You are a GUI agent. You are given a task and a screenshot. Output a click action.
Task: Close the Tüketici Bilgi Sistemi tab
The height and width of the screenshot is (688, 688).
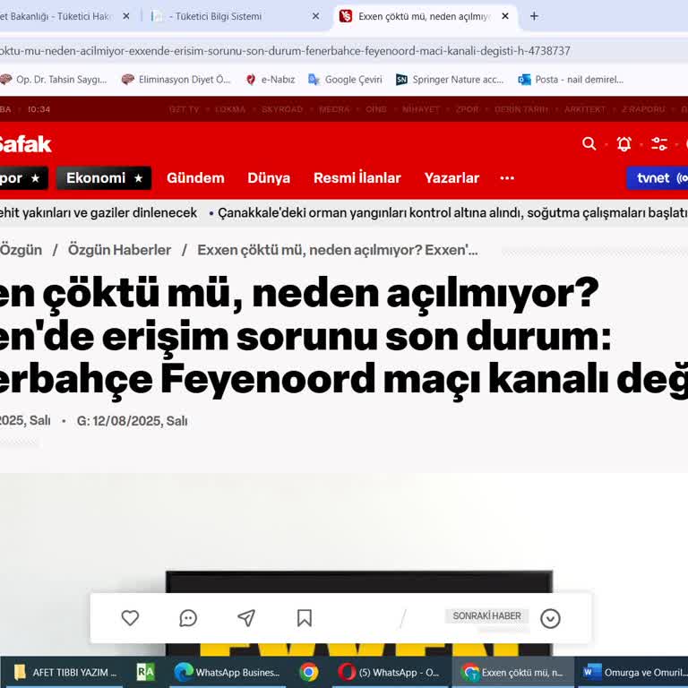315,16
